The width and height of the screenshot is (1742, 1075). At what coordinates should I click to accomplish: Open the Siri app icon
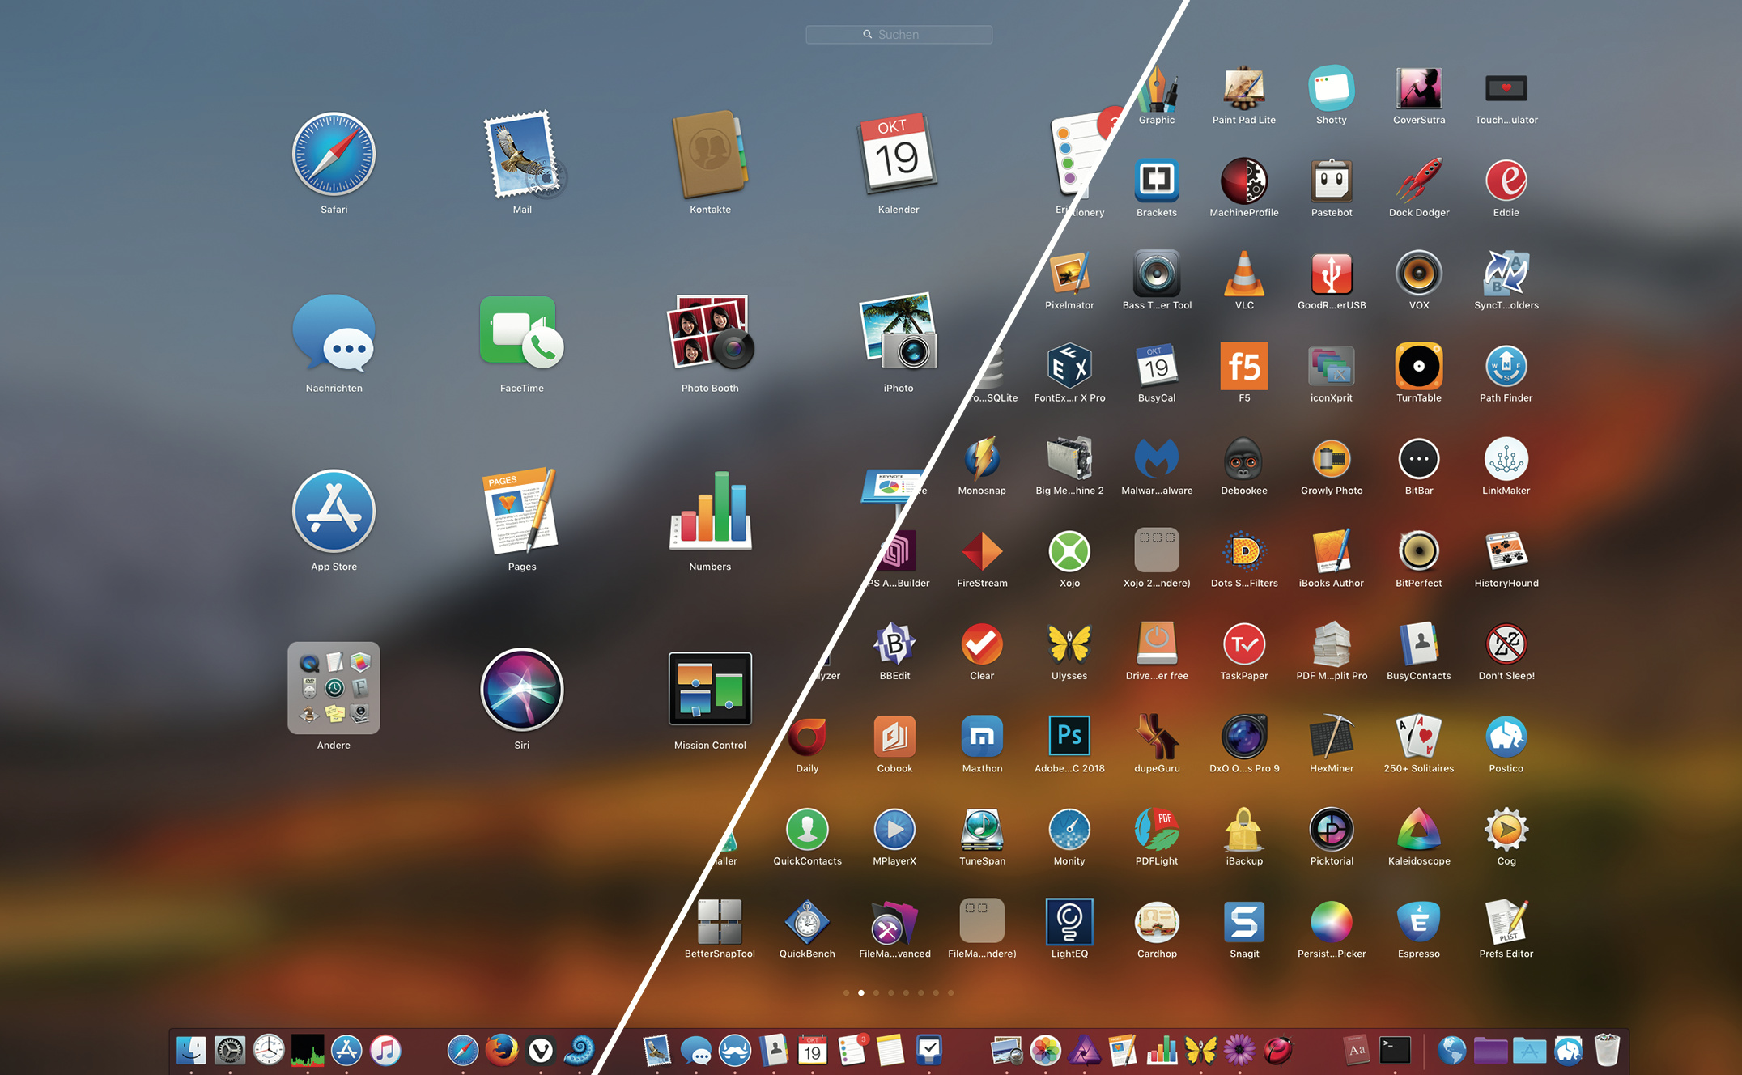(x=522, y=690)
